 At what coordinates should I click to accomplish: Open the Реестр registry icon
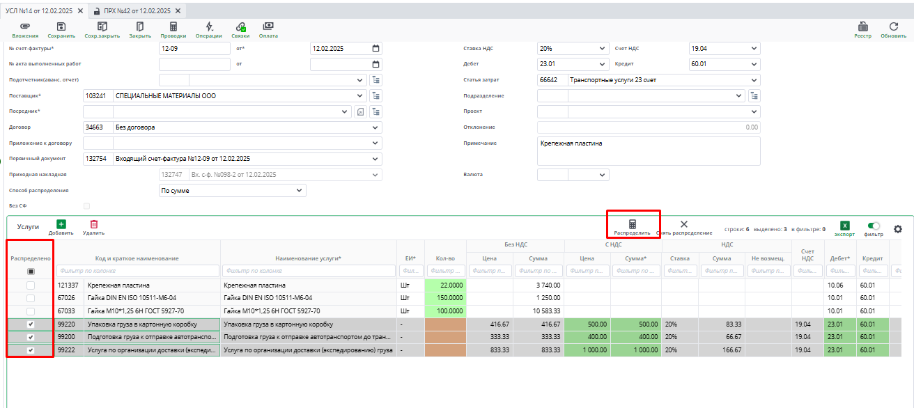(x=862, y=26)
